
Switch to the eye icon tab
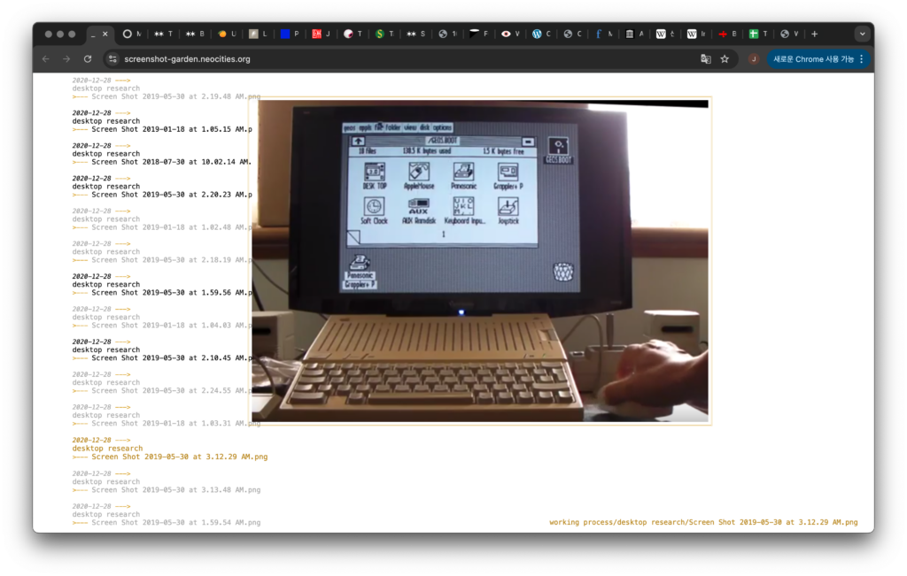pyautogui.click(x=506, y=34)
